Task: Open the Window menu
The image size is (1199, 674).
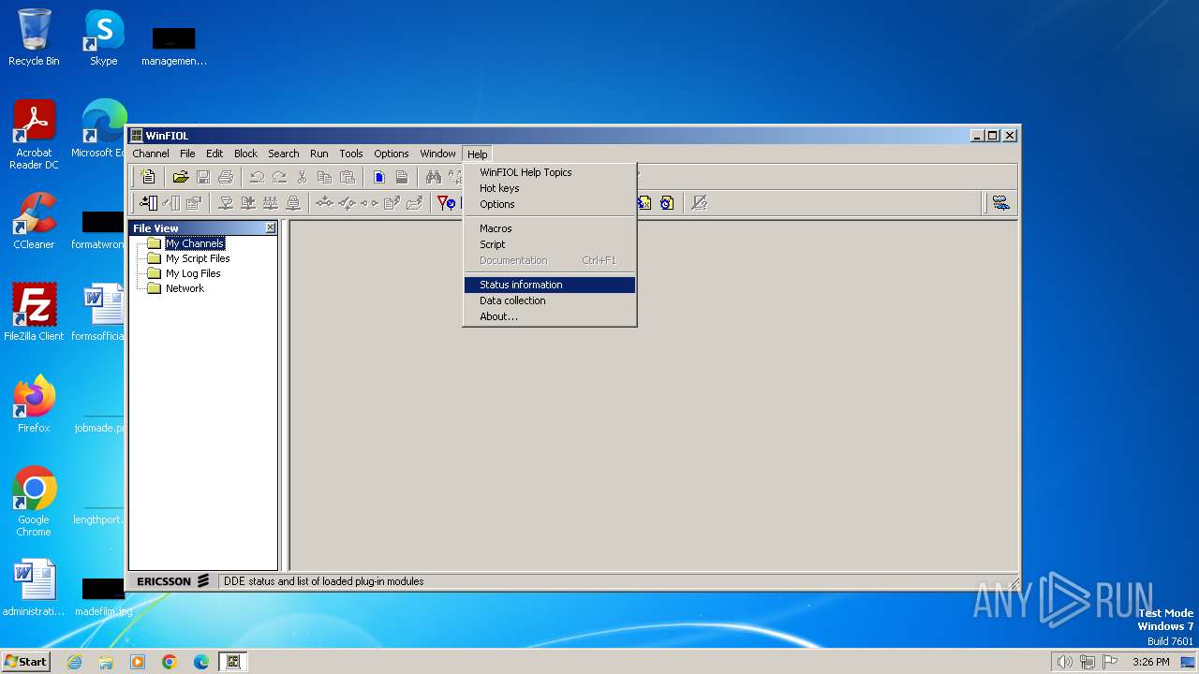Action: [437, 154]
